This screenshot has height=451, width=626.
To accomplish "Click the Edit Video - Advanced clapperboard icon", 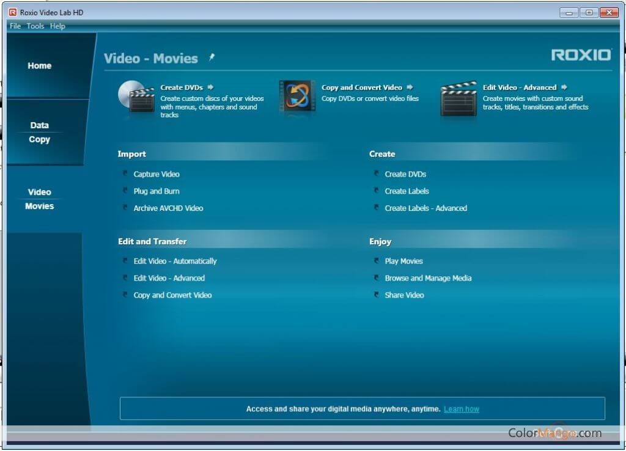I will (458, 98).
